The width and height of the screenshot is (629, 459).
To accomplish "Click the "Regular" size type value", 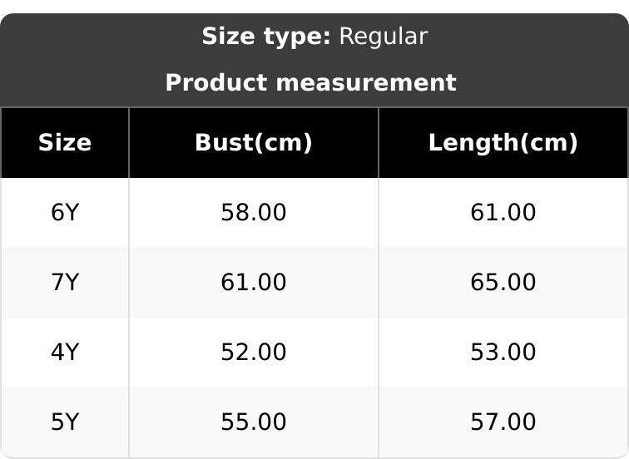I will [384, 37].
